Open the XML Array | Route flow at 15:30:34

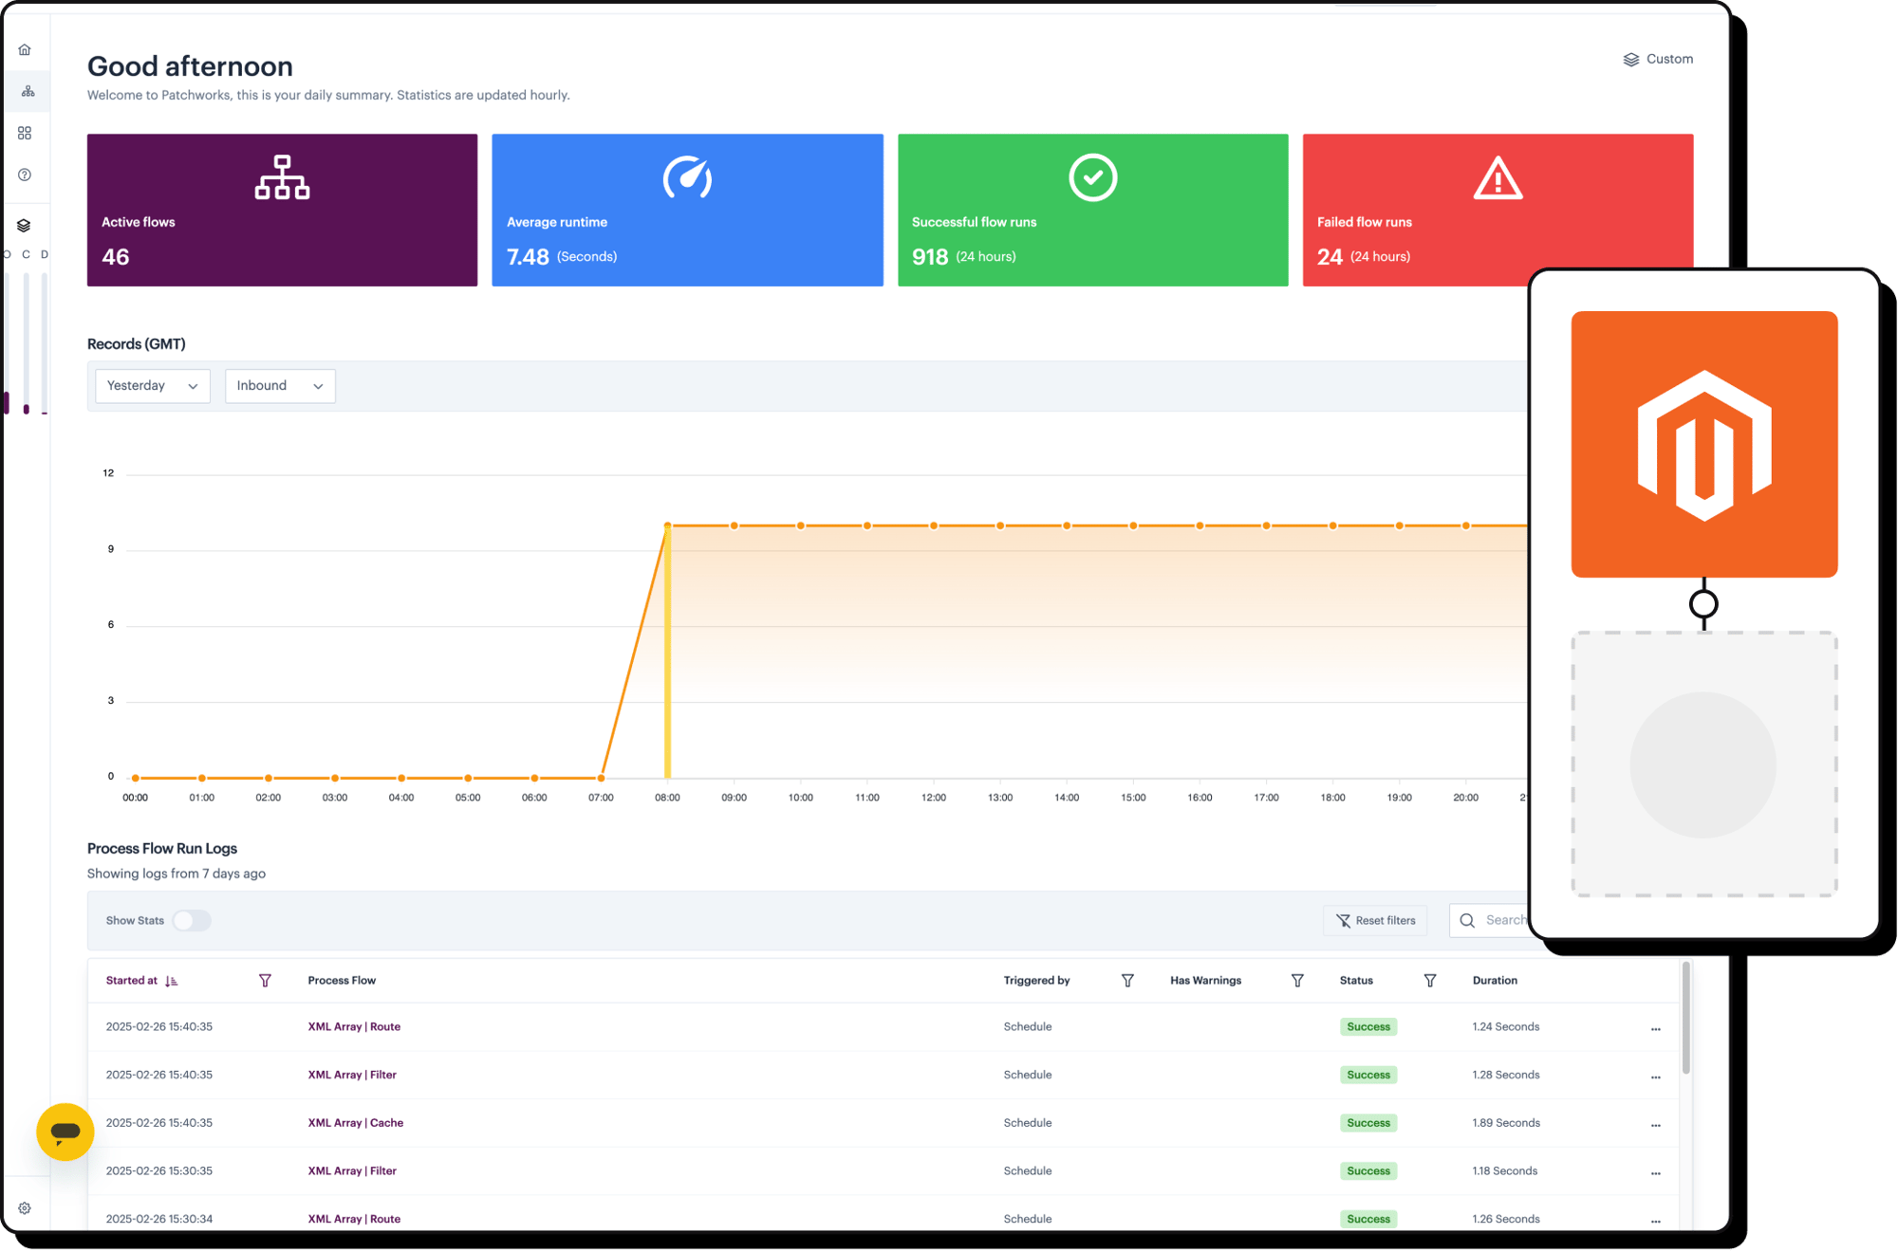click(x=354, y=1220)
